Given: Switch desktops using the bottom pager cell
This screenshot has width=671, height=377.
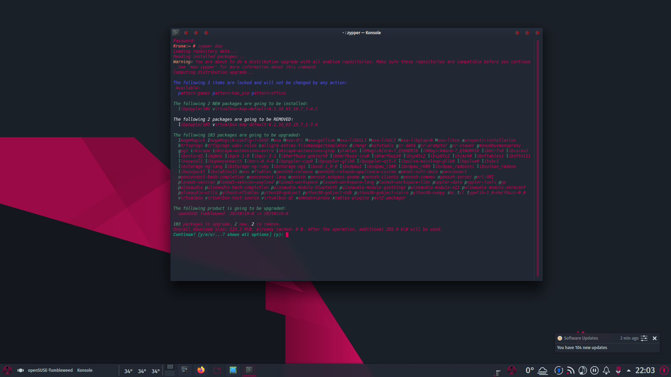Looking at the screenshot, I should pyautogui.click(x=170, y=373).
